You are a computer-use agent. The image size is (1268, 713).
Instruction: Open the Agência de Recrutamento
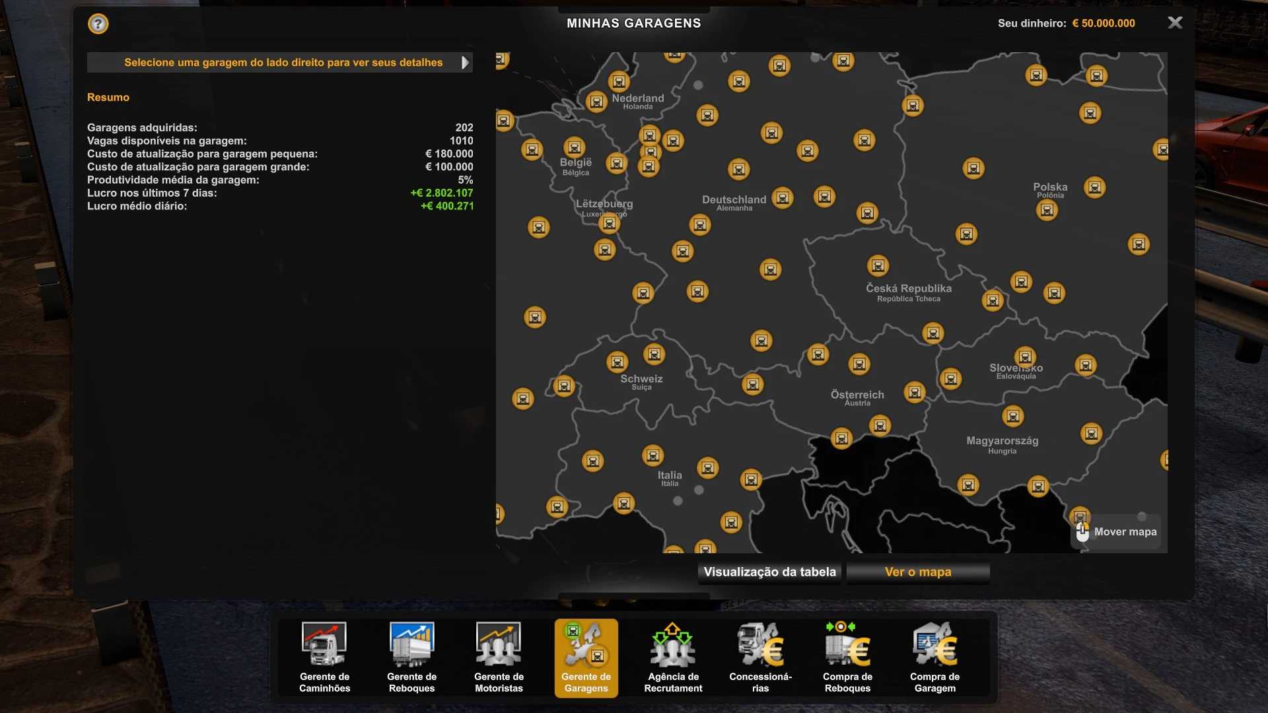(x=673, y=658)
